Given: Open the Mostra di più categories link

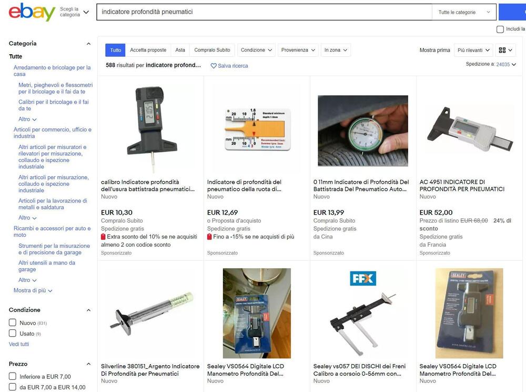Looking at the screenshot, I should click(x=33, y=290).
